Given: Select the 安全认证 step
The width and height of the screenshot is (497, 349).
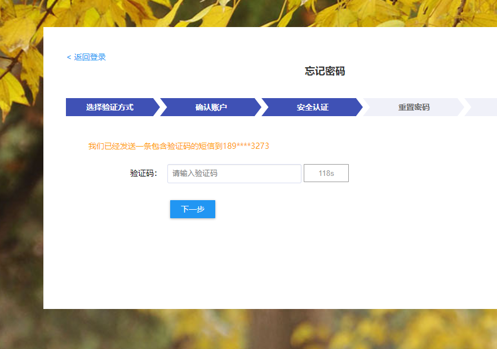Looking at the screenshot, I should [312, 107].
